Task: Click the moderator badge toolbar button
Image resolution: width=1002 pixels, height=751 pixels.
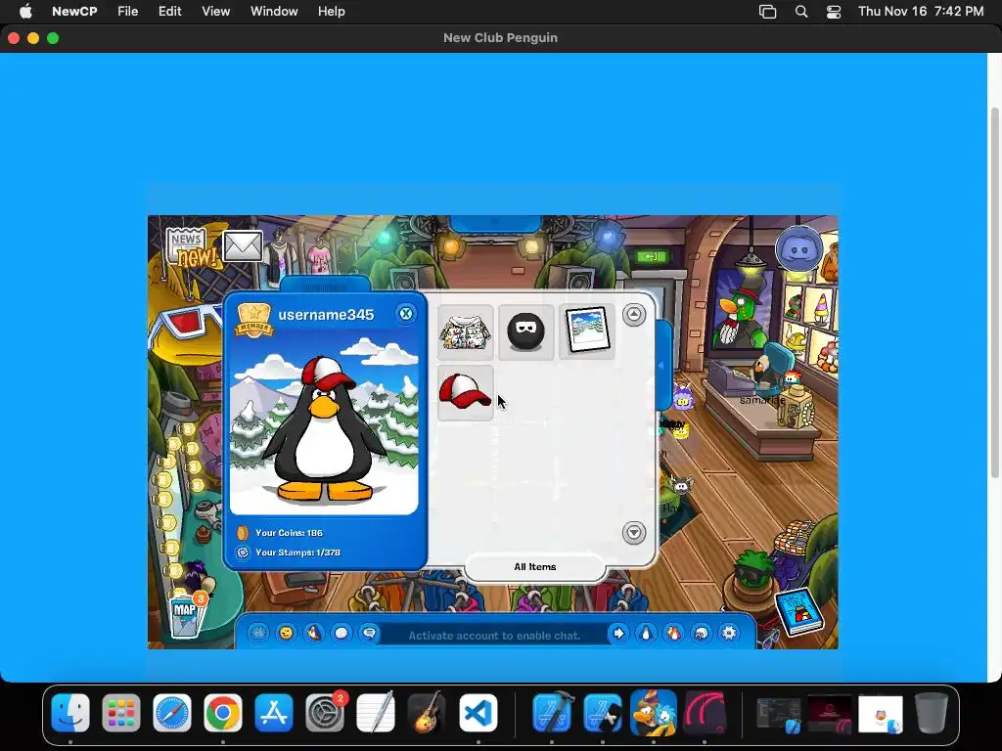Action: [x=258, y=633]
